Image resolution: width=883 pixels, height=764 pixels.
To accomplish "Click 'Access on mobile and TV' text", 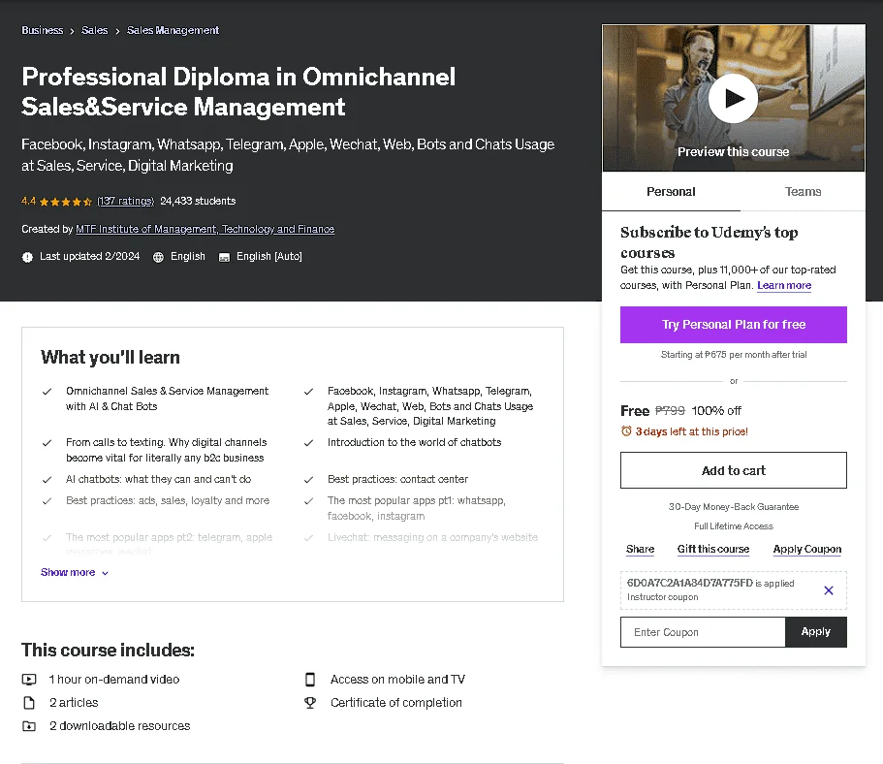I will (x=397, y=680).
